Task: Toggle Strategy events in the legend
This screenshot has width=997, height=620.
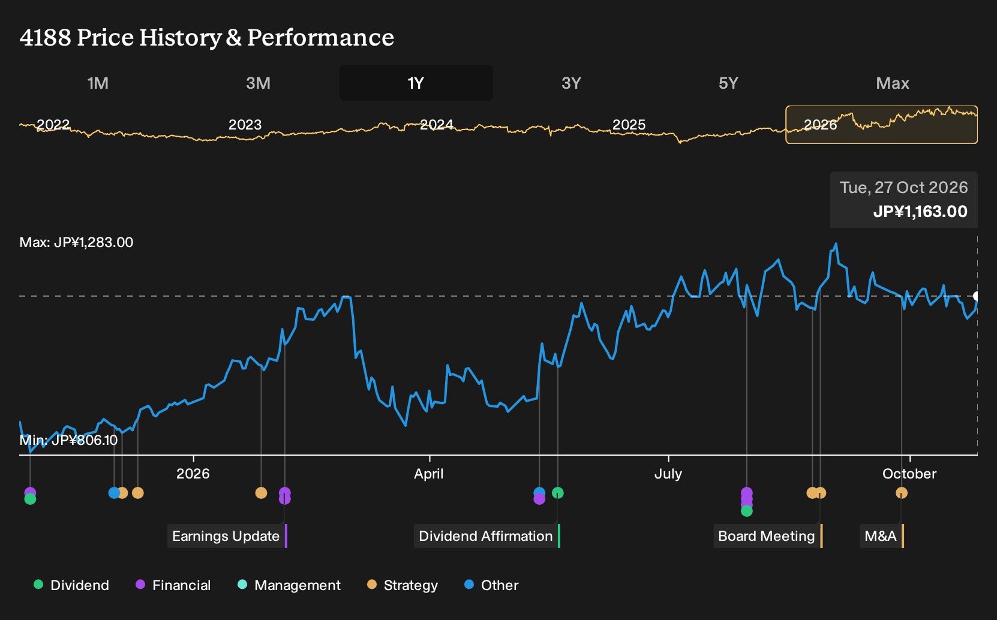Action: click(x=403, y=585)
